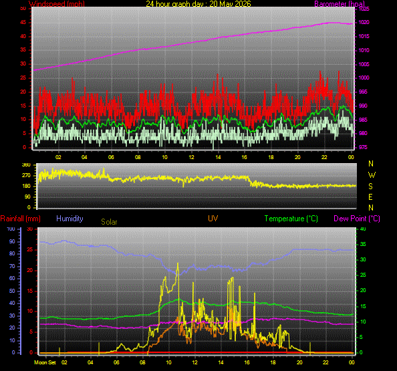Pick hour 06 on the rainfall graph time axis
397x371 pixels.
(116, 362)
